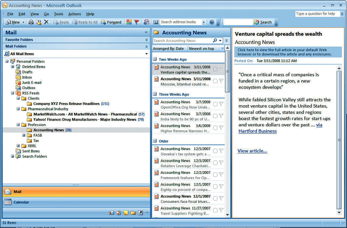Image resolution: width=347 pixels, height=228 pixels.
Task: Open the Categorize color squares icon
Action: 129,22
